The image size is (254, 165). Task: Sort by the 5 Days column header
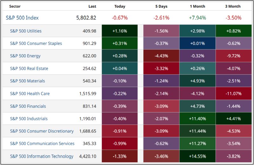[161, 6]
